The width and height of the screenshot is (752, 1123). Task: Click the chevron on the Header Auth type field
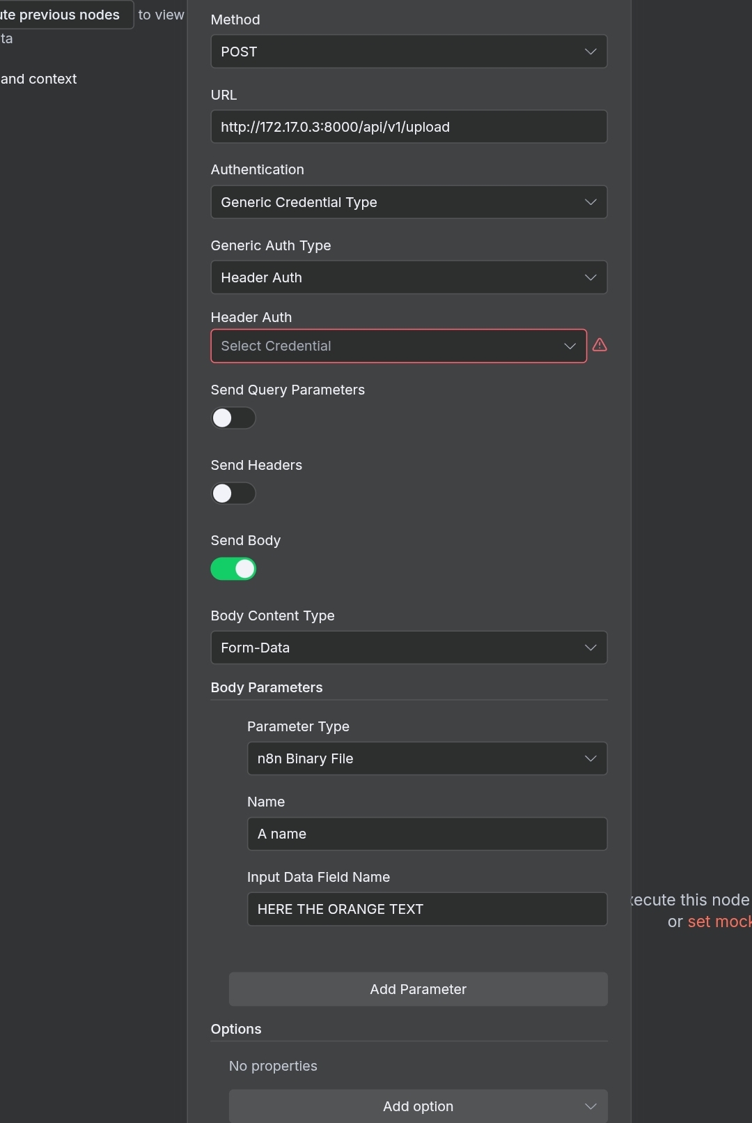pos(590,277)
